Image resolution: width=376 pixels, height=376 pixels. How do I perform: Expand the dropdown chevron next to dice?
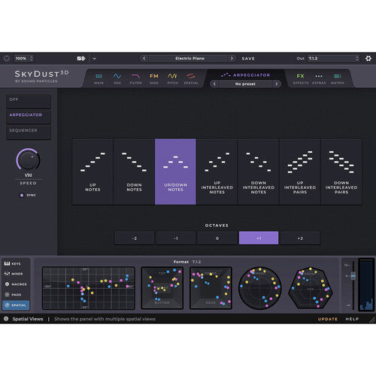pos(94,59)
